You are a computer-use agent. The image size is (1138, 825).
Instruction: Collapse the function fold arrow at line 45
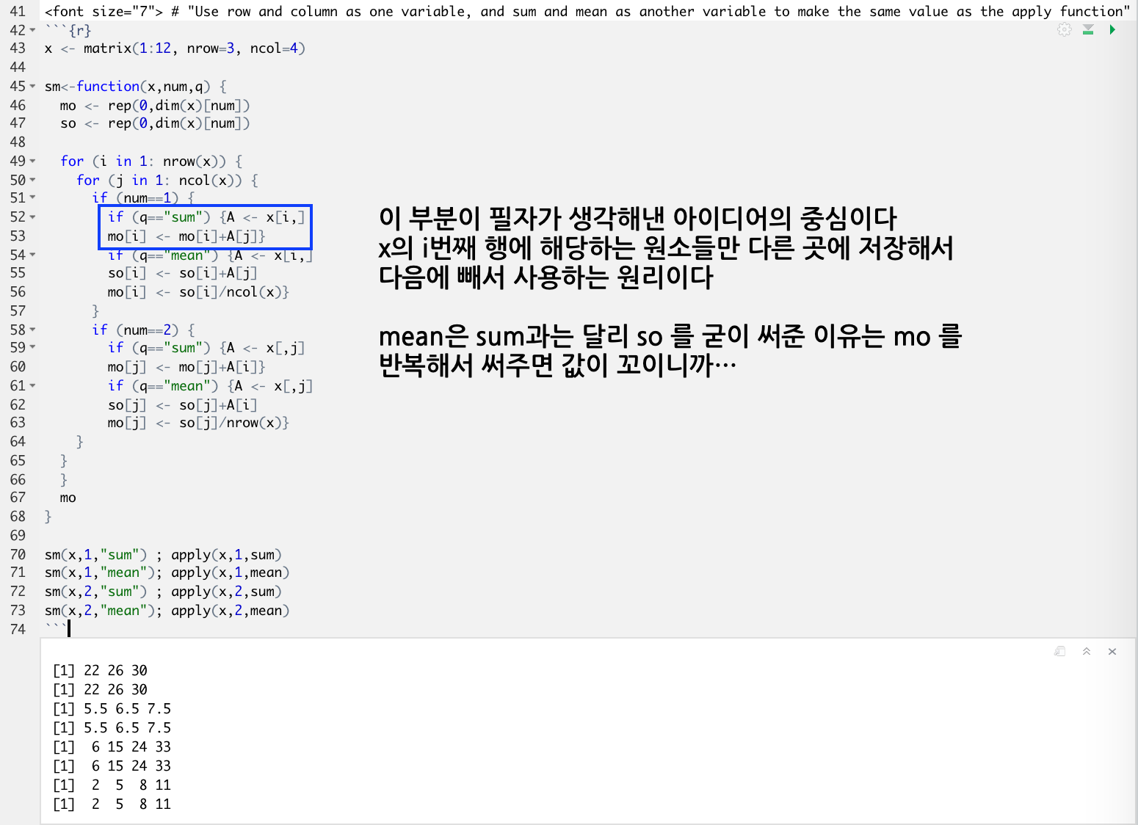click(x=32, y=87)
